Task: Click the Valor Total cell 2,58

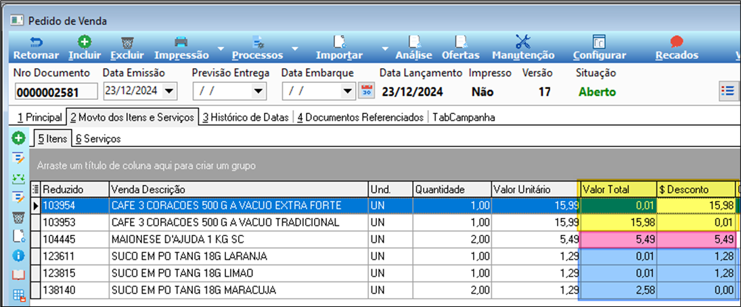Action: [x=618, y=289]
